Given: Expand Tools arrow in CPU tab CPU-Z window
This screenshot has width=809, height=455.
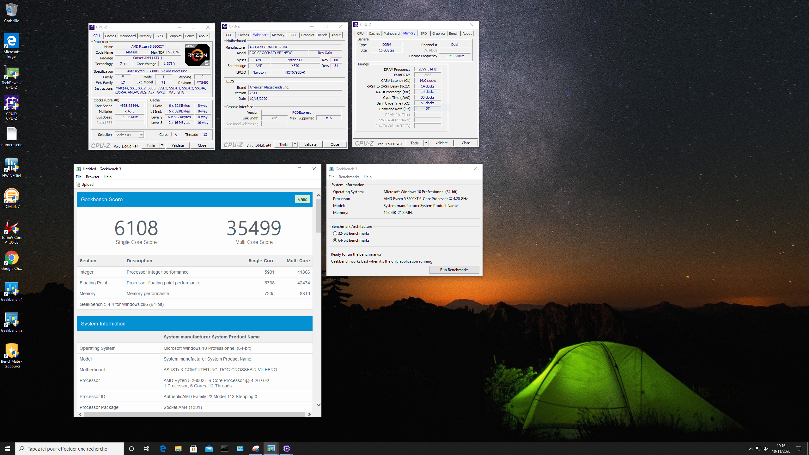Looking at the screenshot, I should coord(162,145).
